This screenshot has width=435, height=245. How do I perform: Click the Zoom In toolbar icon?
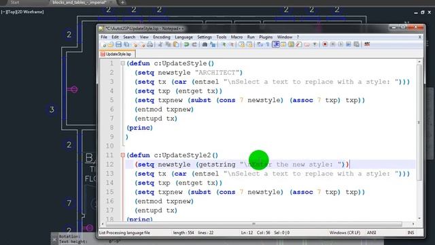224,44
